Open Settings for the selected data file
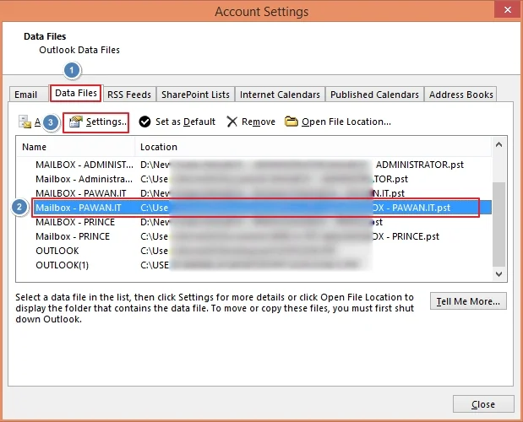The image size is (523, 422). coord(98,122)
